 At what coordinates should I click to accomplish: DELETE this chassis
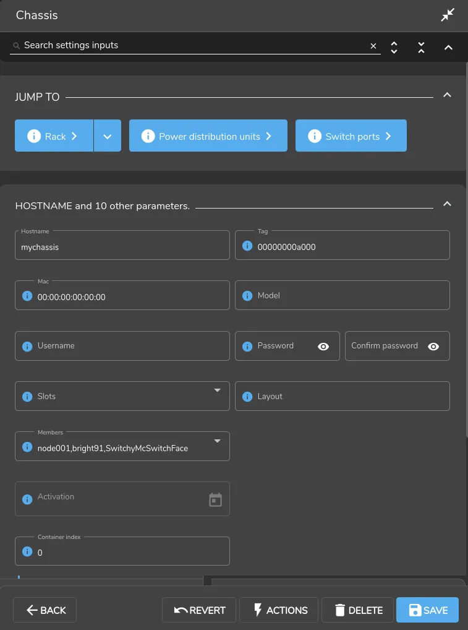coord(357,610)
